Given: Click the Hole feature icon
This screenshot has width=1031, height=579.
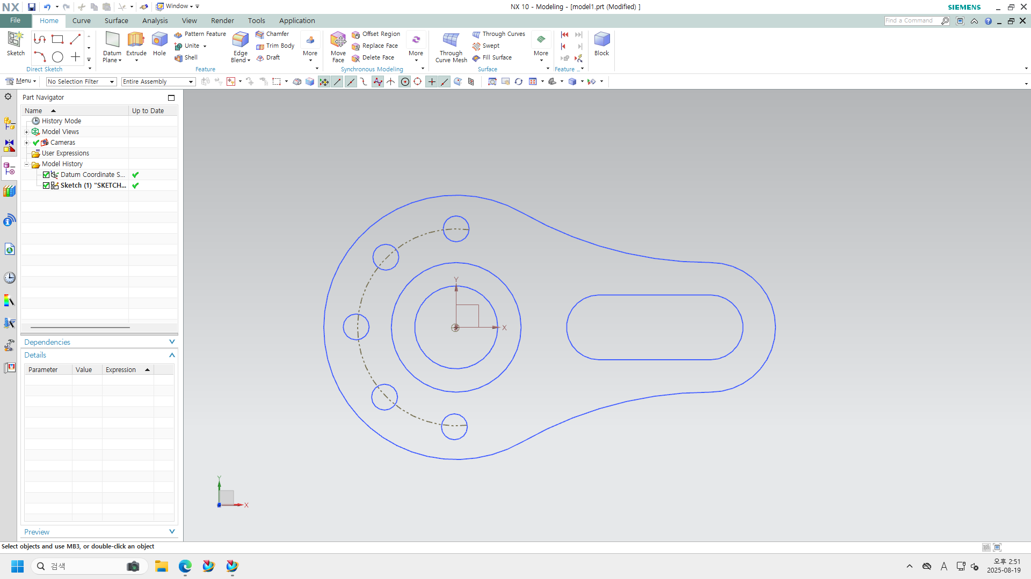Looking at the screenshot, I should point(159,41).
